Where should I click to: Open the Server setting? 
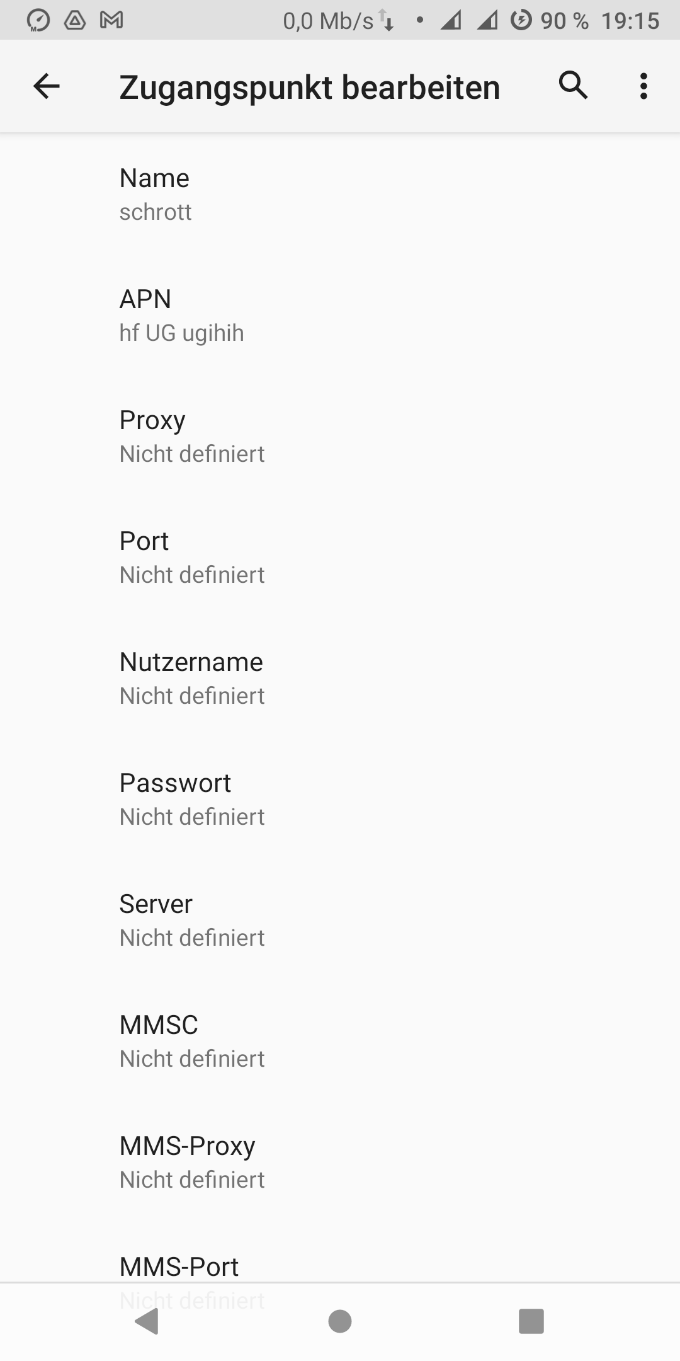tap(340, 920)
